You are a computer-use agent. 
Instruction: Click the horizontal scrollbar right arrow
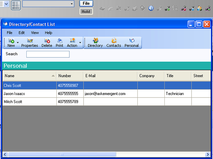[207, 154]
